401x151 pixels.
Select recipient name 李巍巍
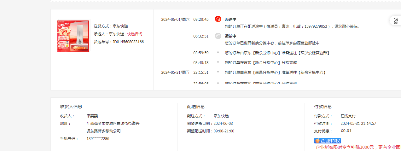(x=92, y=116)
